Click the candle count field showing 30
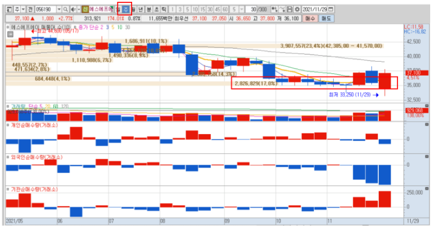 pos(251,9)
